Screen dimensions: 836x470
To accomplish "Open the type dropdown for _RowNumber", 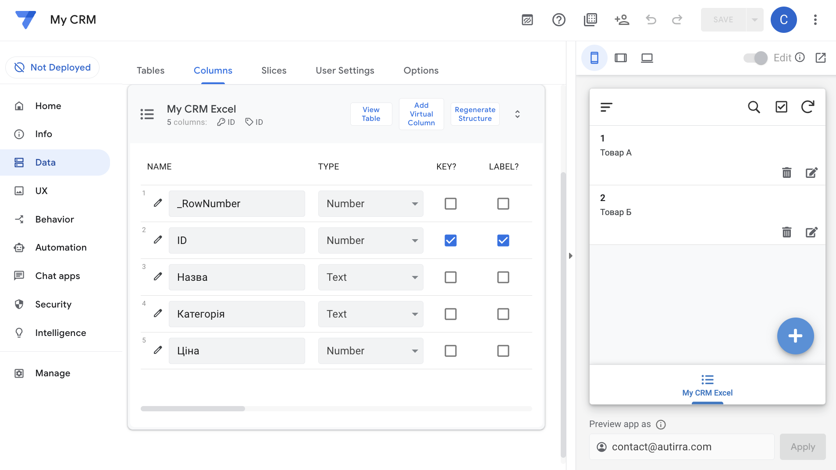I will click(370, 203).
